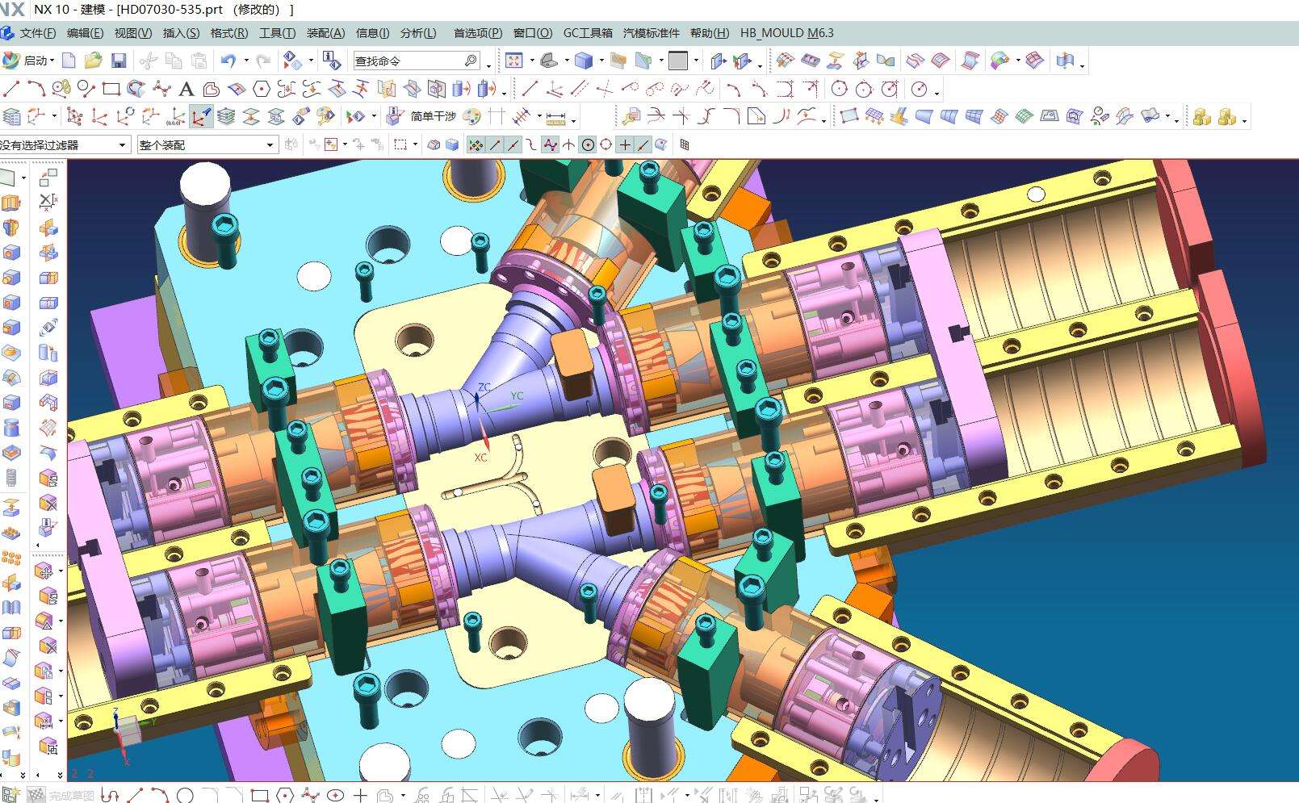Toggle the Enable Snap Point icon
Screen dimensions: 1299x803
tap(476, 144)
